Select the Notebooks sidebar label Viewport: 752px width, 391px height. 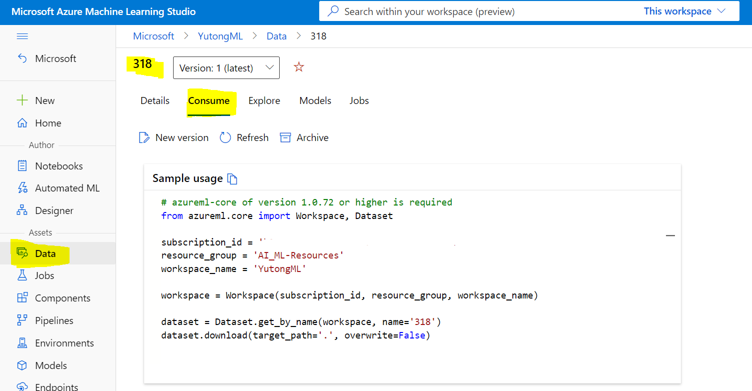pyautogui.click(x=59, y=166)
